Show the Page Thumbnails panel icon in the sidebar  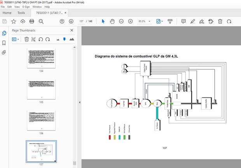4,33
